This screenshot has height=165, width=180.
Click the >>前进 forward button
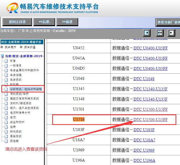[67, 22]
